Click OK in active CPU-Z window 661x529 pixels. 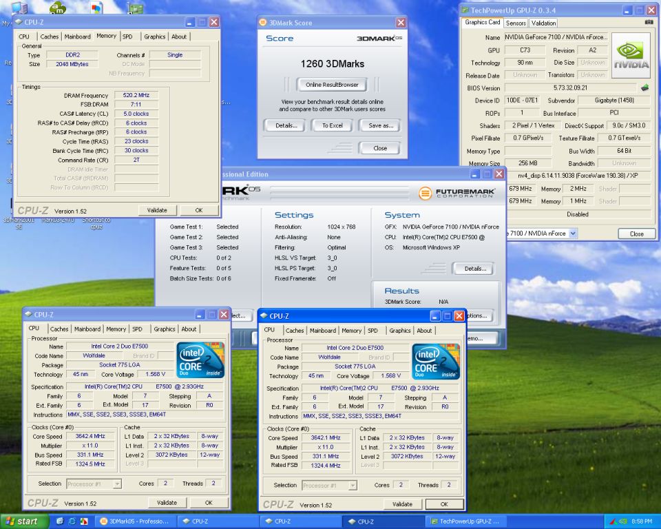(444, 504)
